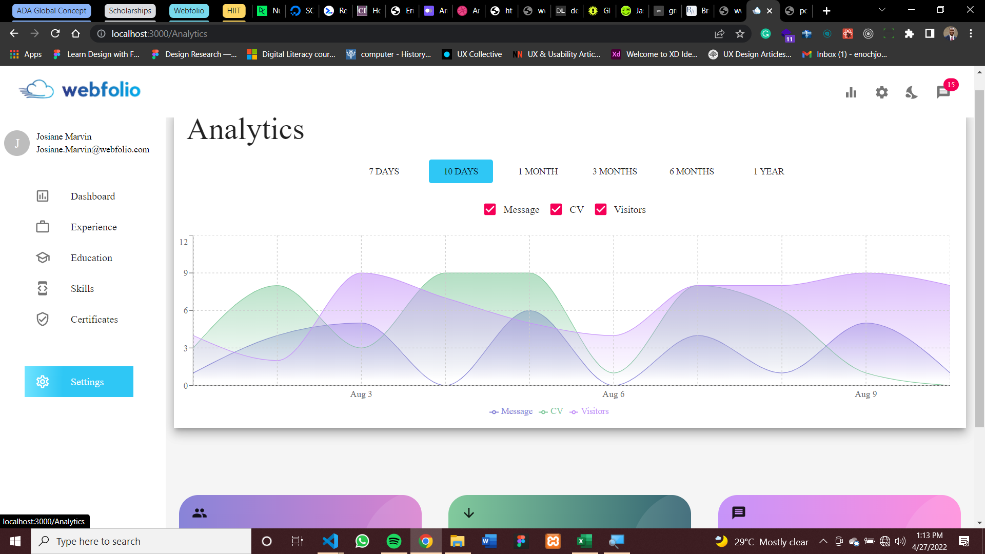
Task: Click the Dashboard sidebar icon
Action: tap(43, 196)
